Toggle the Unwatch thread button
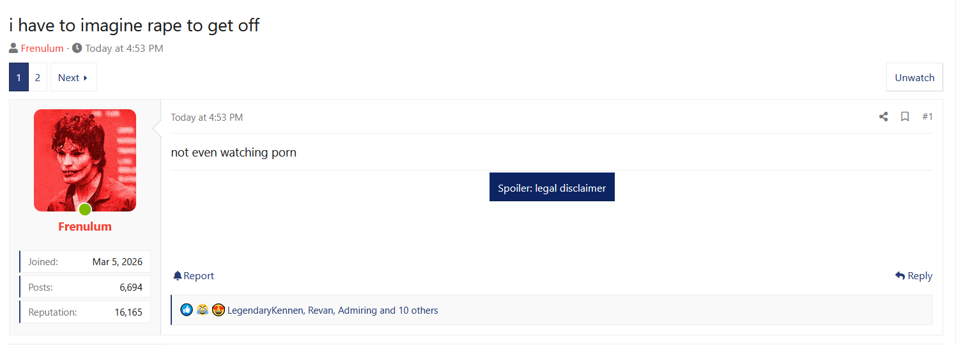Screen dimensions: 956x345 (914, 77)
